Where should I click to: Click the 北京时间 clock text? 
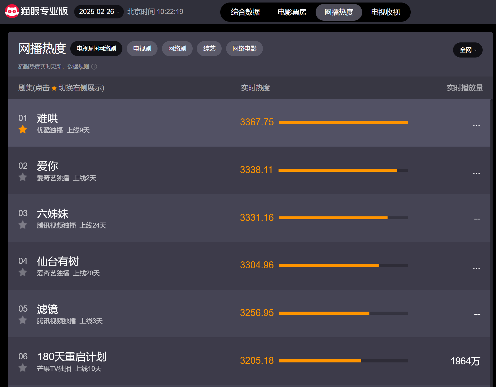point(155,12)
